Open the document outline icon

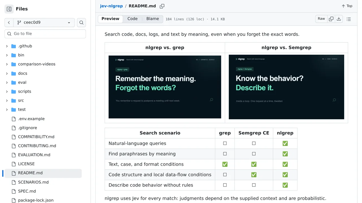point(349,19)
